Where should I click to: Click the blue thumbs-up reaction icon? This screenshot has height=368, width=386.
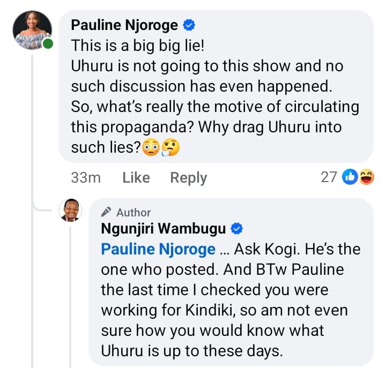pyautogui.click(x=350, y=177)
